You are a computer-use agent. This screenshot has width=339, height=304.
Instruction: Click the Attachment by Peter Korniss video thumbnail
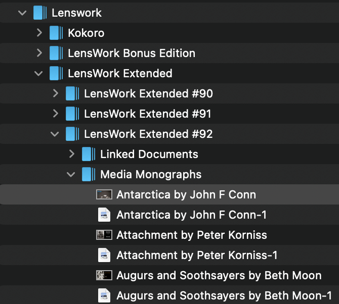[x=104, y=235]
